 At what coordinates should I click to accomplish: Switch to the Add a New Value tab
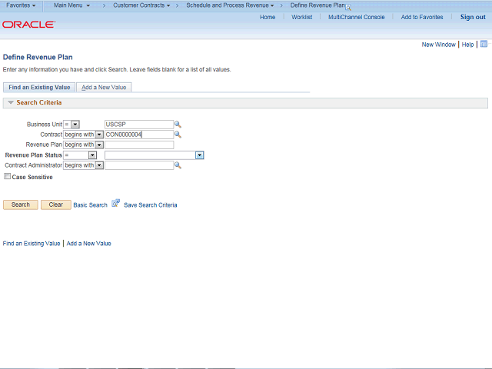point(104,87)
